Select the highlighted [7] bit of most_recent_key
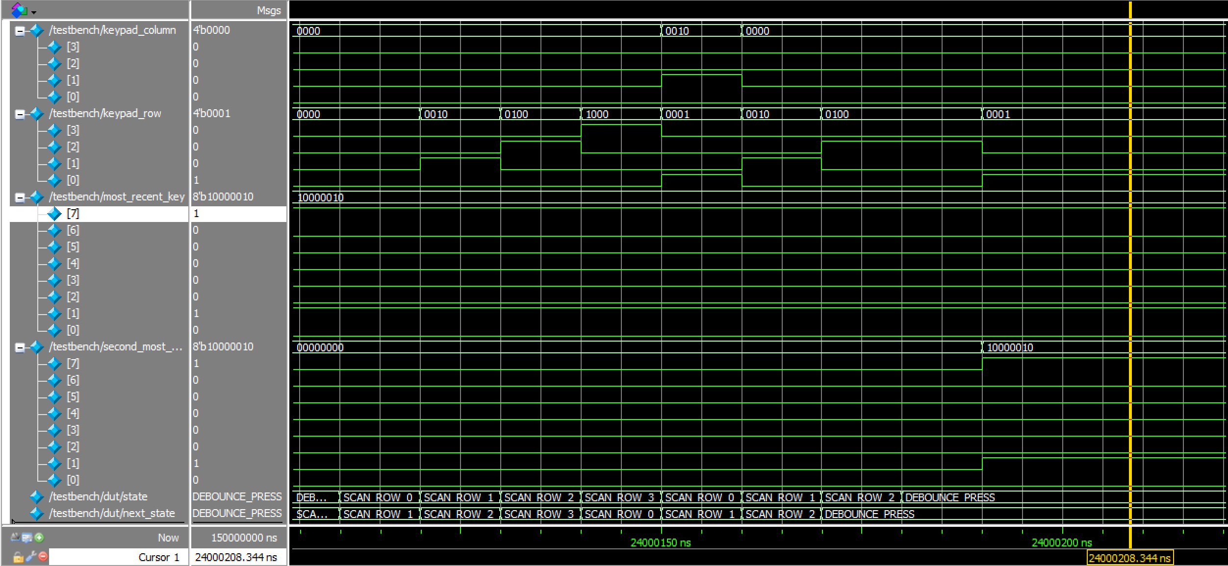Screen dimensions: 1228x566 73,214
